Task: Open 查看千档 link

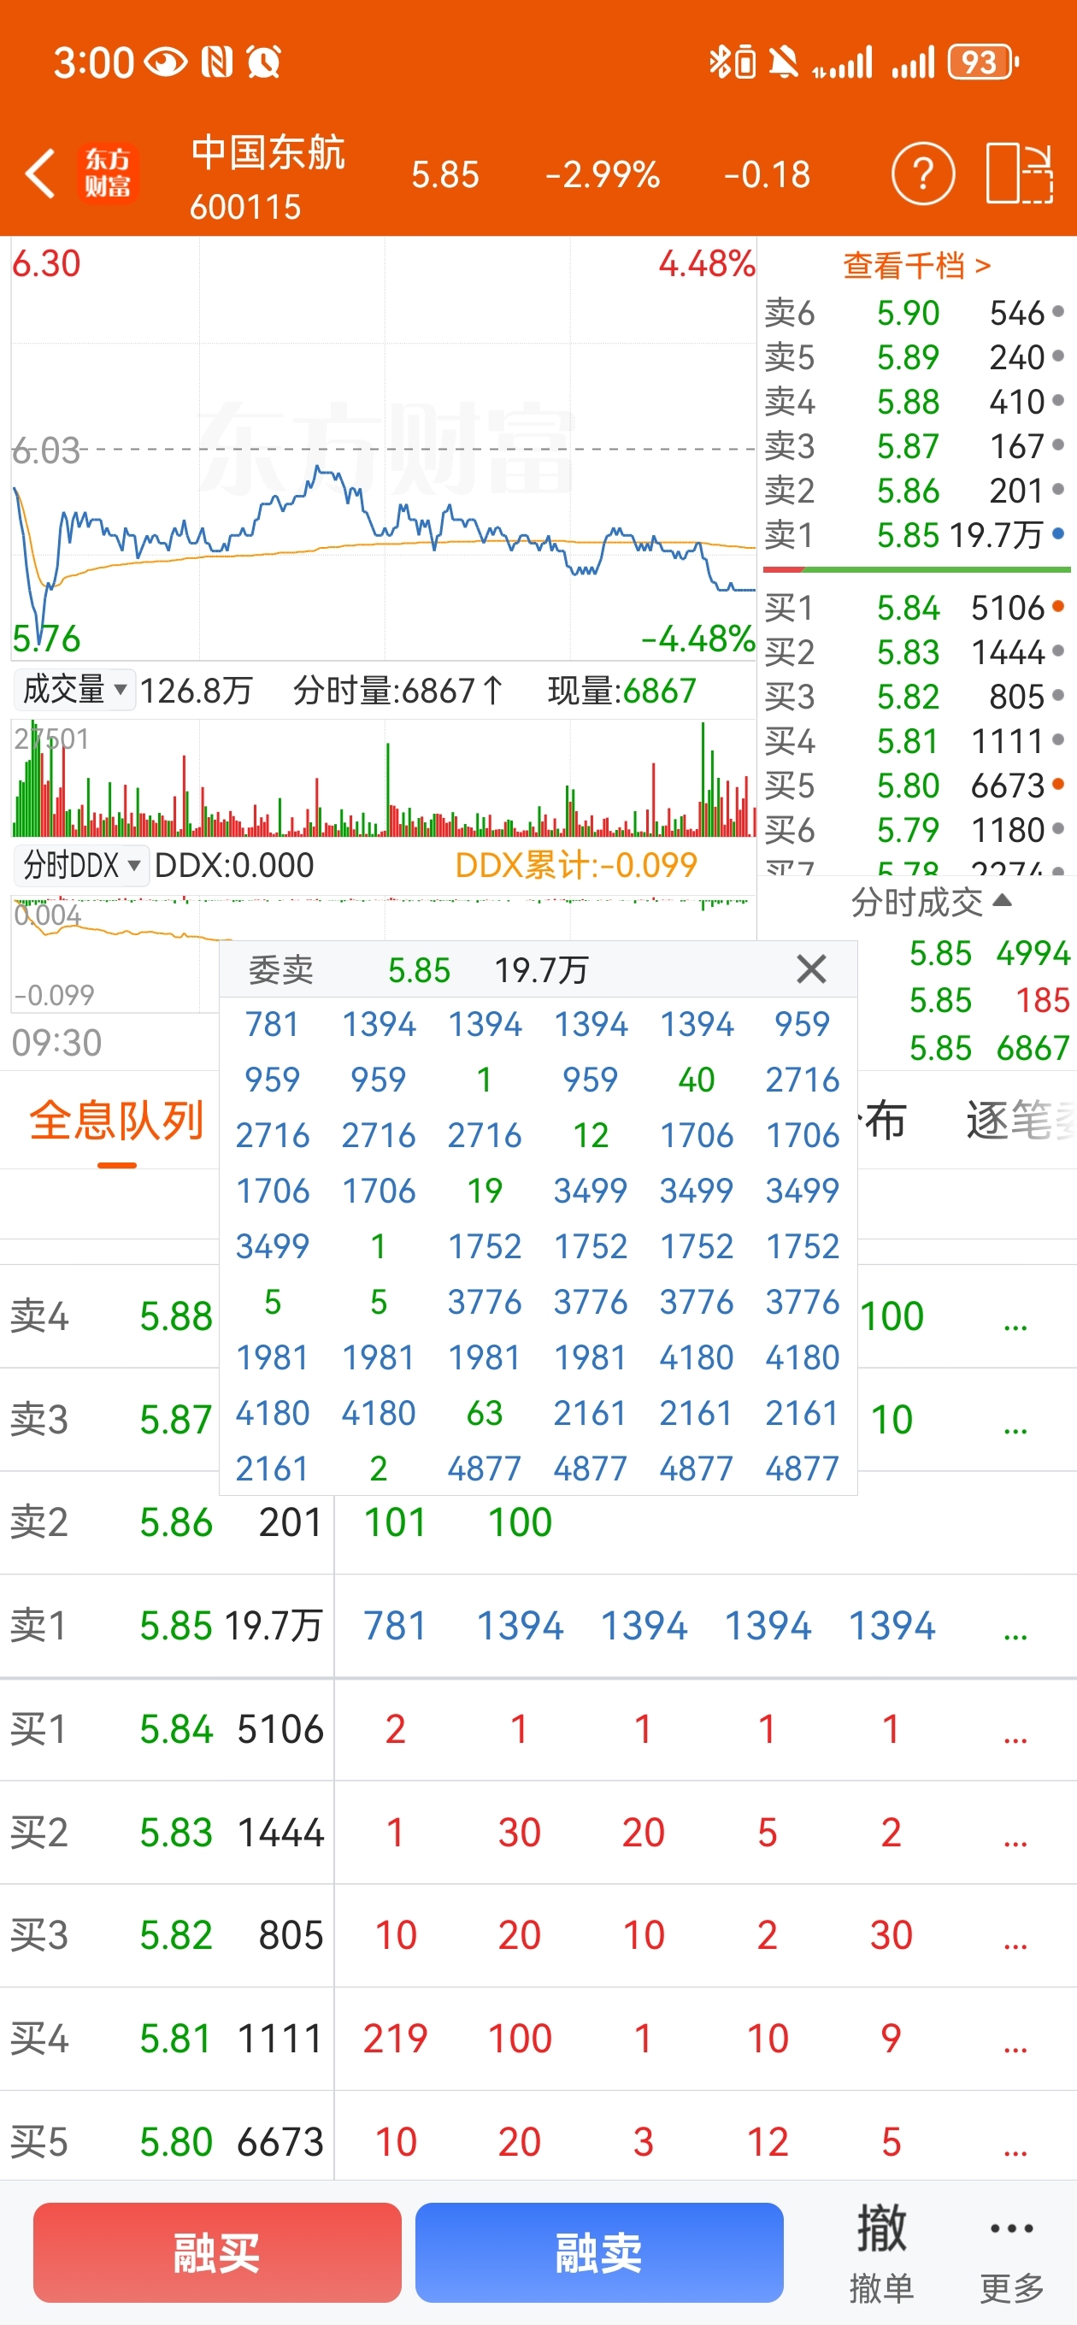Action: (916, 265)
